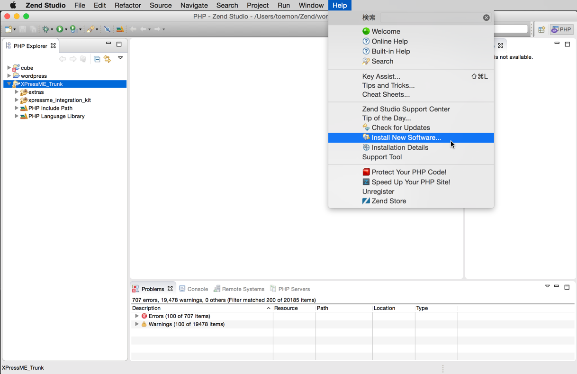Collapse the XPressME_Trunk project
Screen dimensions: 577x374
click(x=9, y=84)
